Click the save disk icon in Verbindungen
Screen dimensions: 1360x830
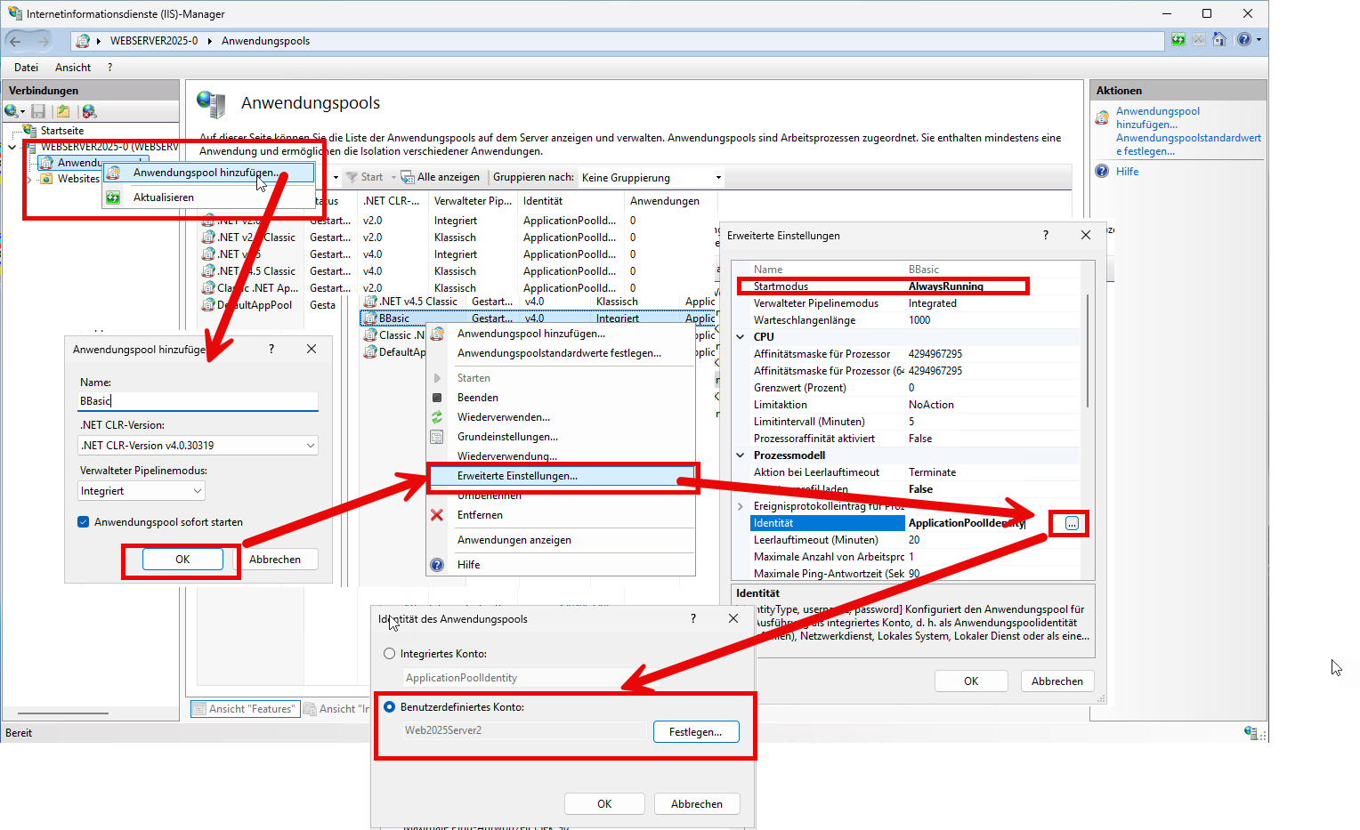tap(38, 111)
